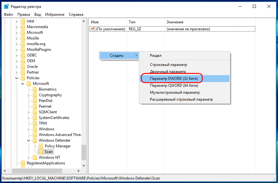Click the Windows Defender folder icon
This screenshot has height=183, width=278.
click(35, 140)
